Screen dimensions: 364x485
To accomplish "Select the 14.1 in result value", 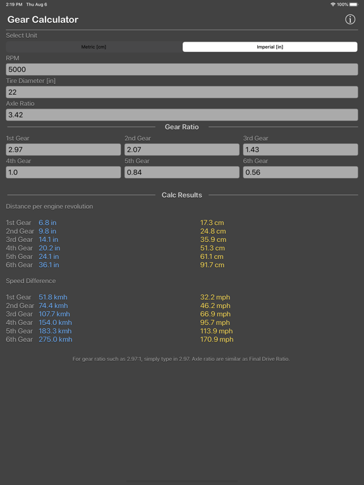I will (48, 239).
